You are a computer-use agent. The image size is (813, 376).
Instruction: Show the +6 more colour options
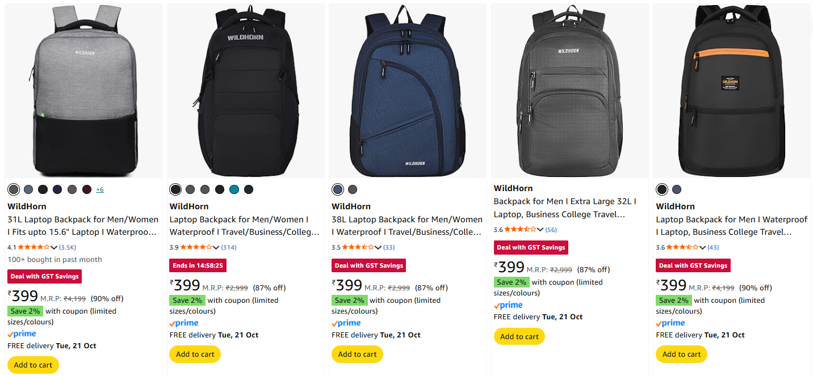(x=100, y=189)
